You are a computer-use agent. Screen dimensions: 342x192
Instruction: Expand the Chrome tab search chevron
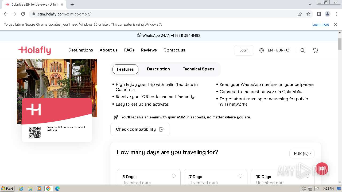(x=310, y=5)
